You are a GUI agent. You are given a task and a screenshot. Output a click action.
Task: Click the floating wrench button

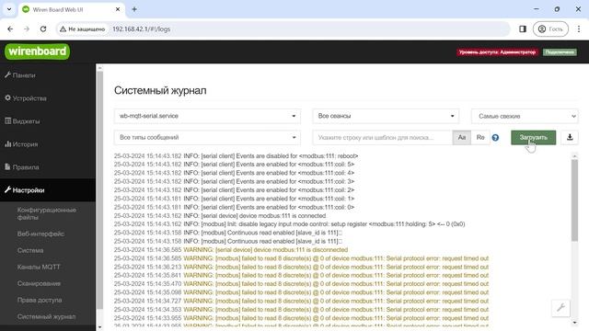click(560, 308)
